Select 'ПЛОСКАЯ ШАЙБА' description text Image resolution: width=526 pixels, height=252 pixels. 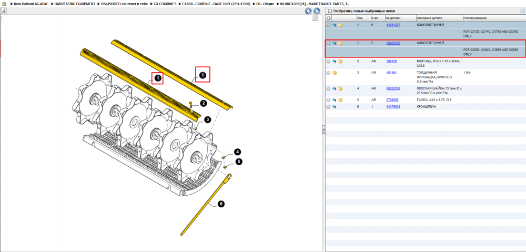431,88
